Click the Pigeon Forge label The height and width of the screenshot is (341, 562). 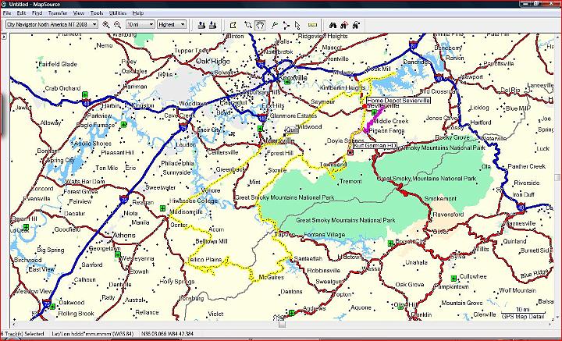click(386, 131)
